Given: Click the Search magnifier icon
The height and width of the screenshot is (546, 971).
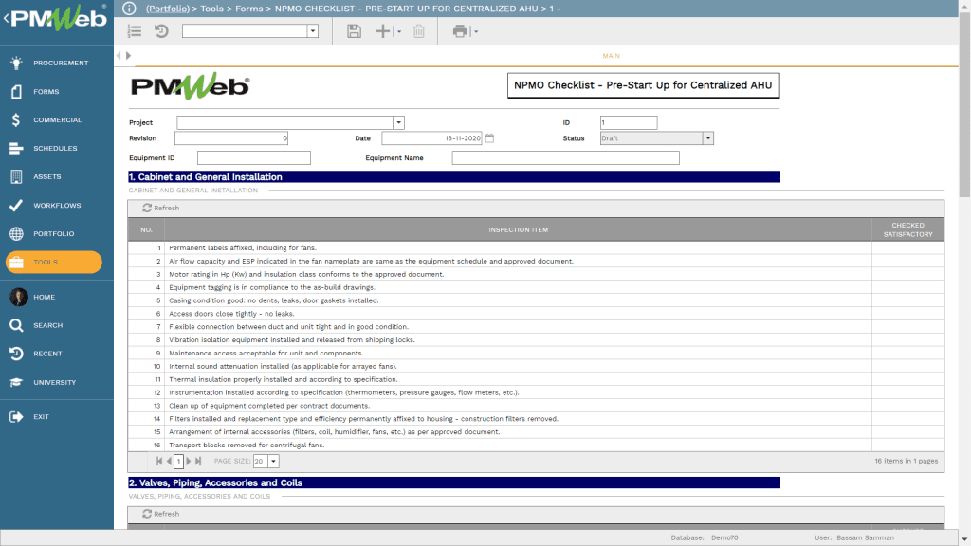Looking at the screenshot, I should pyautogui.click(x=16, y=326).
